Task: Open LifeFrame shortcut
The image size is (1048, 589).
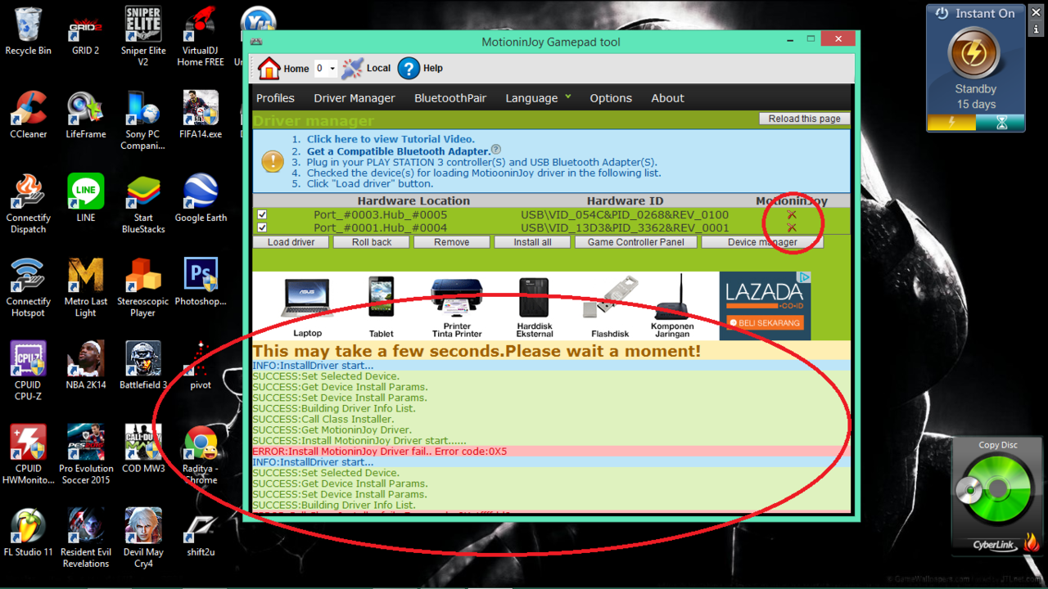Action: [x=85, y=115]
